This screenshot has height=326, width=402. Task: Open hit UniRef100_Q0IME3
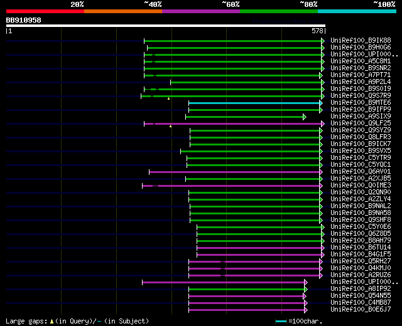[361, 186]
